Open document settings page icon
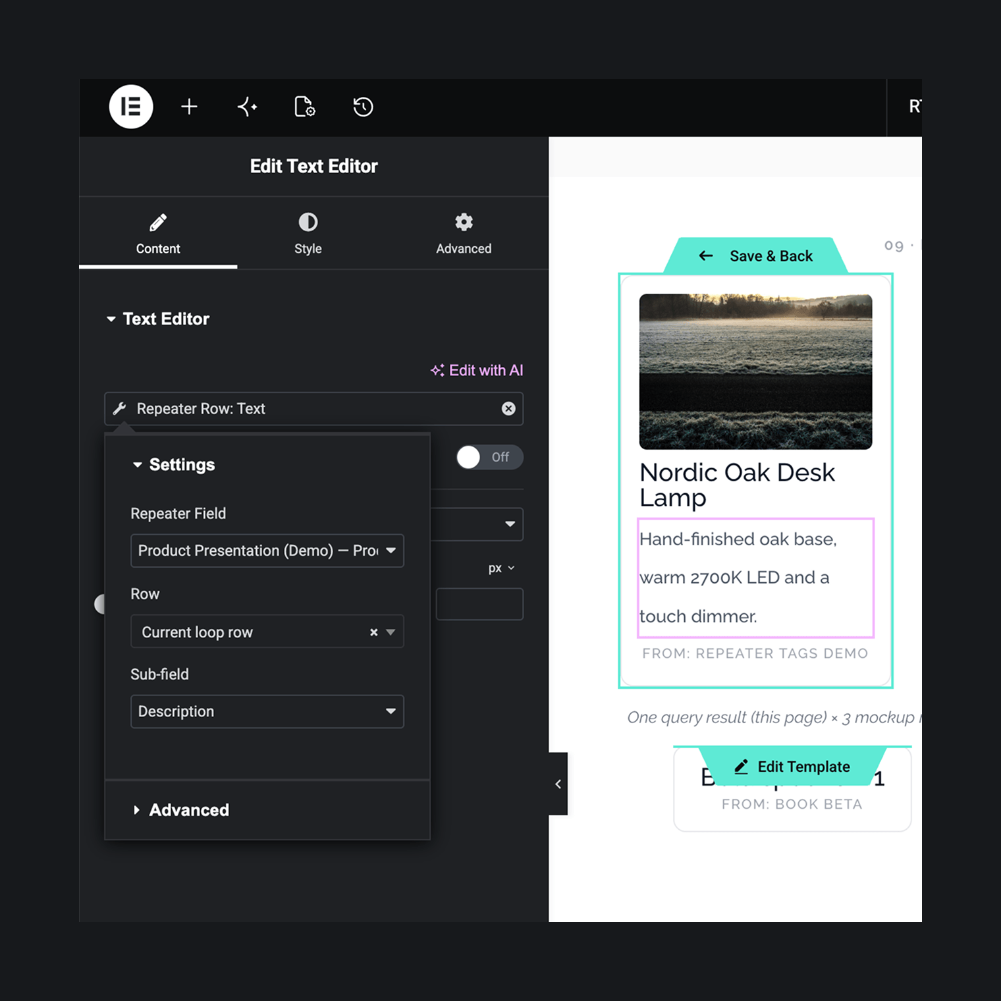Viewport: 1001px width, 1001px height. 304,107
